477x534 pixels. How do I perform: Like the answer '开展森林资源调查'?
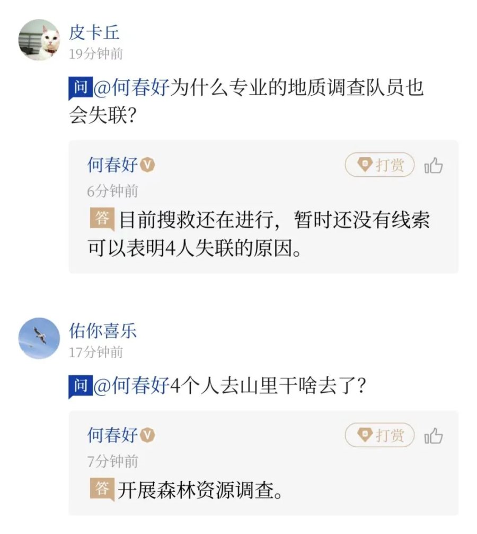(x=433, y=436)
